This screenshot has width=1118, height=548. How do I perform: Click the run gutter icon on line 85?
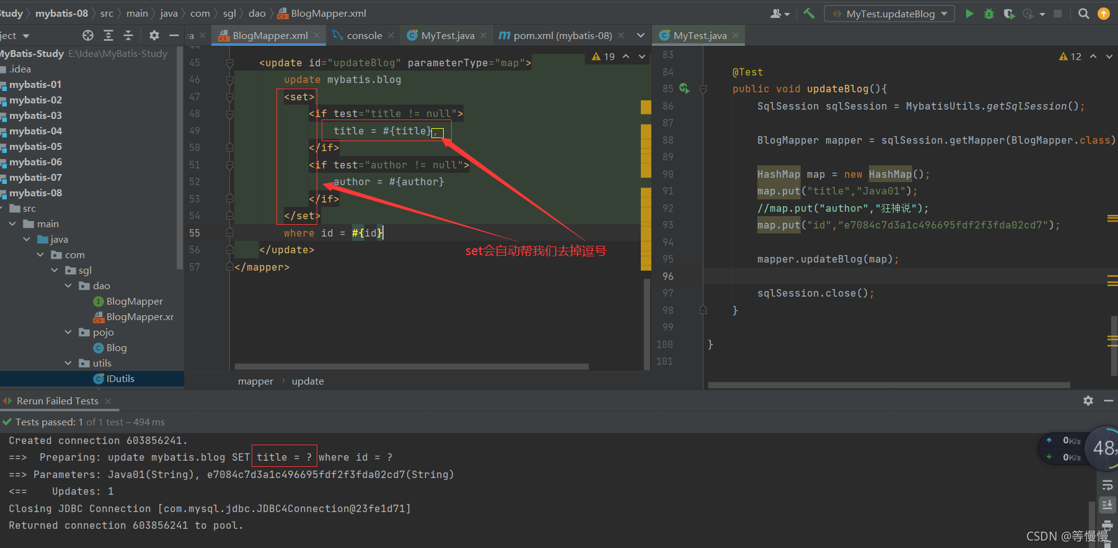coord(684,89)
